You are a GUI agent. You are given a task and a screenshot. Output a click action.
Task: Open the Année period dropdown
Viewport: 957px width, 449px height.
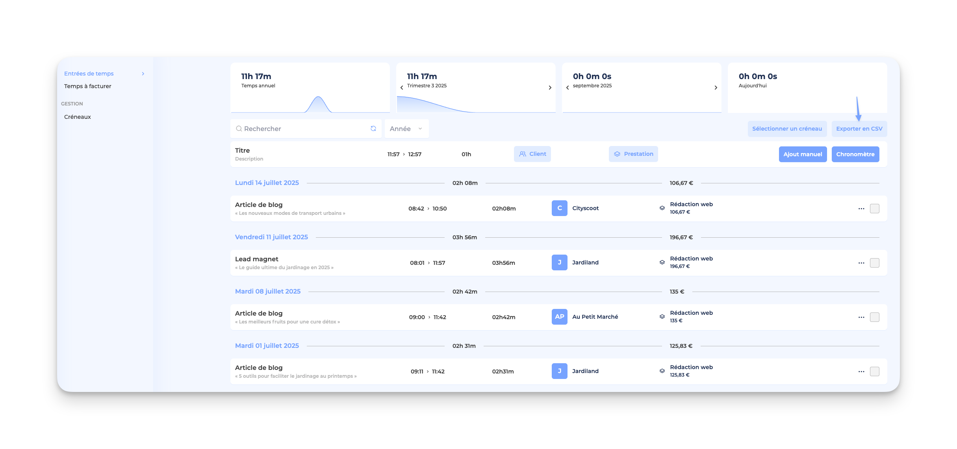(406, 129)
